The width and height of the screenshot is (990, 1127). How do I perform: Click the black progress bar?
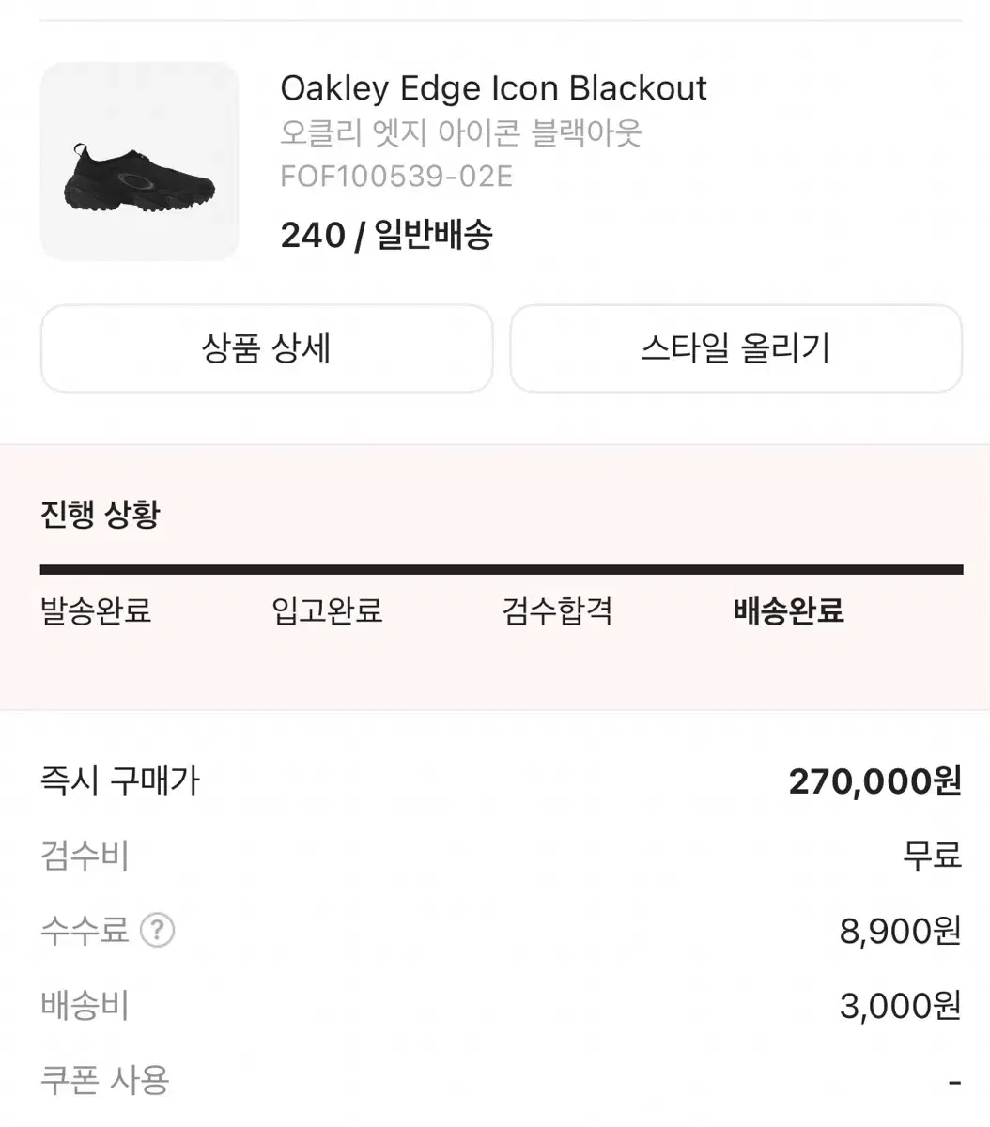click(502, 569)
